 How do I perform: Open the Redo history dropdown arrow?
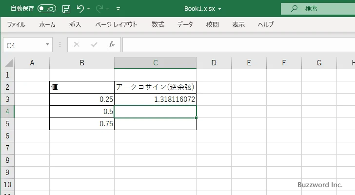point(108,9)
